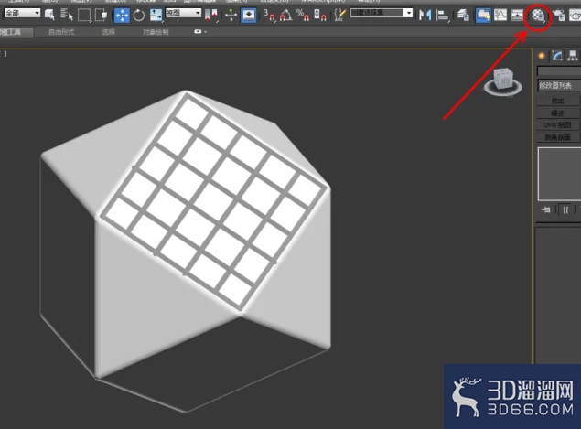The width and height of the screenshot is (581, 429).
Task: Open the Curve Editor icon
Action: coord(500,16)
